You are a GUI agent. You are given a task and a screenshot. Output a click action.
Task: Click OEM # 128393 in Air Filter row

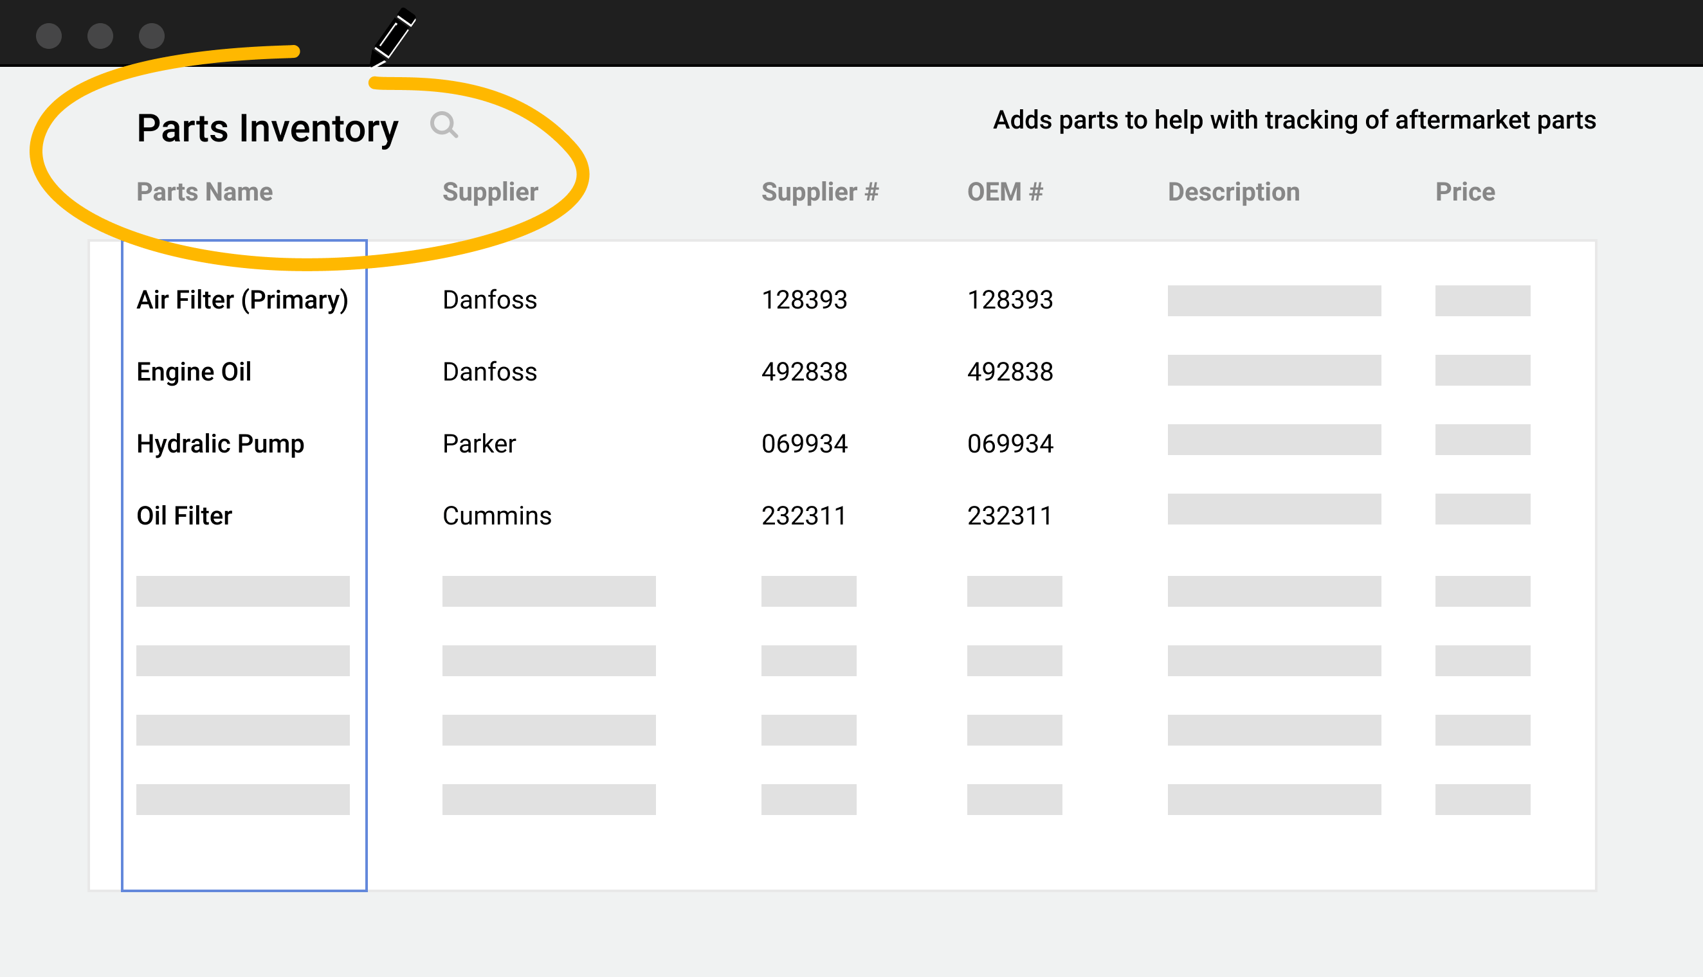pos(1010,300)
